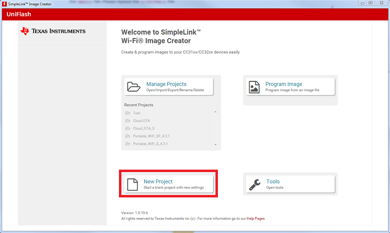Open the Manage Projects button

pyautogui.click(x=169, y=87)
